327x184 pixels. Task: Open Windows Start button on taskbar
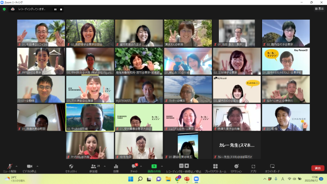point(131,179)
